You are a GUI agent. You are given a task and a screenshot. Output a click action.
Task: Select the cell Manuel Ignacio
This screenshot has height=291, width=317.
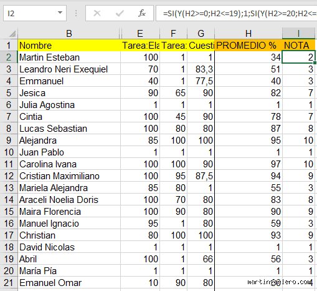tap(69, 224)
